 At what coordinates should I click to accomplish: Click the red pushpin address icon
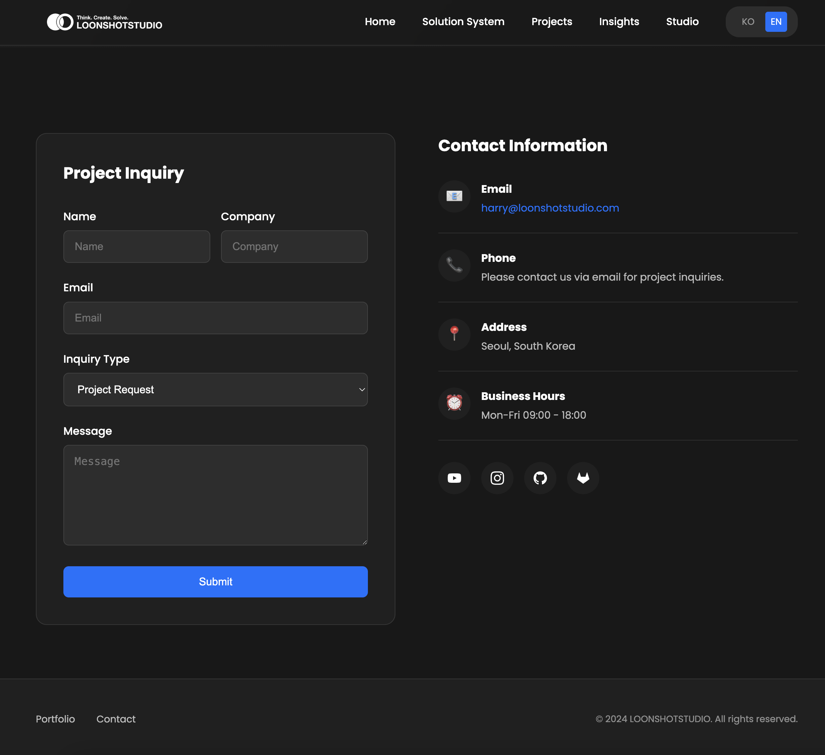point(454,334)
